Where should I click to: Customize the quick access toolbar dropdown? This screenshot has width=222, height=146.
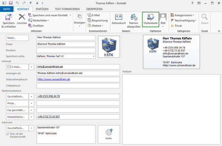click(x=43, y=3)
